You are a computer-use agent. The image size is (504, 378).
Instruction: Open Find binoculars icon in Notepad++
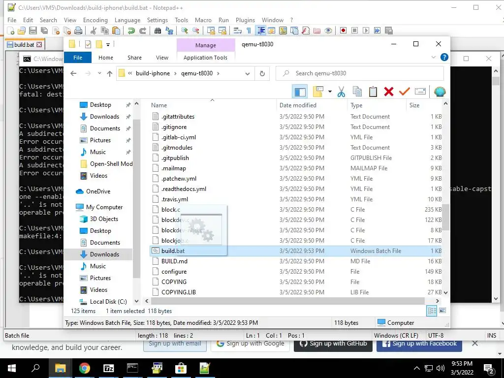pyautogui.click(x=157, y=31)
